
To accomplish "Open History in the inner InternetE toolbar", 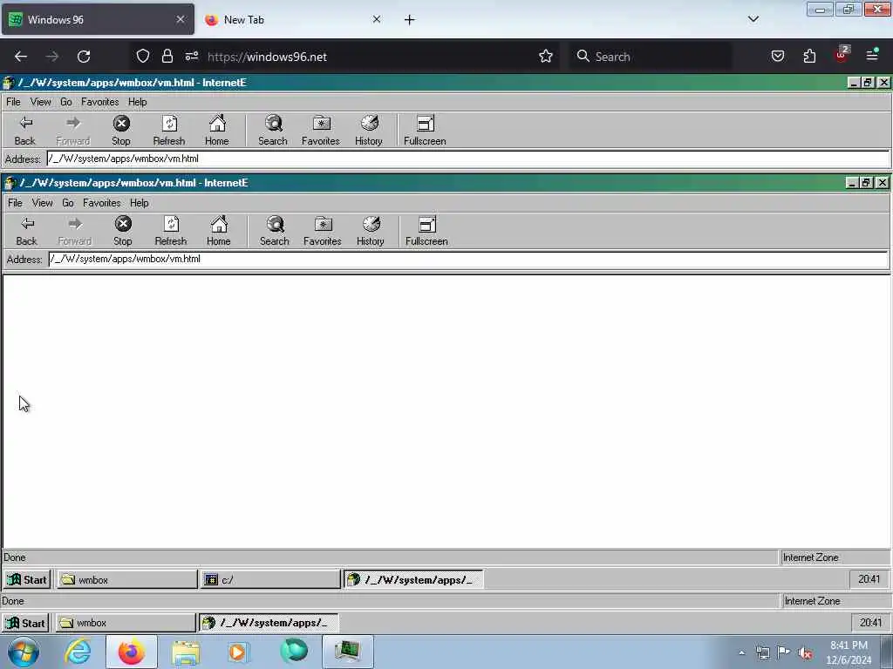I will point(370,231).
